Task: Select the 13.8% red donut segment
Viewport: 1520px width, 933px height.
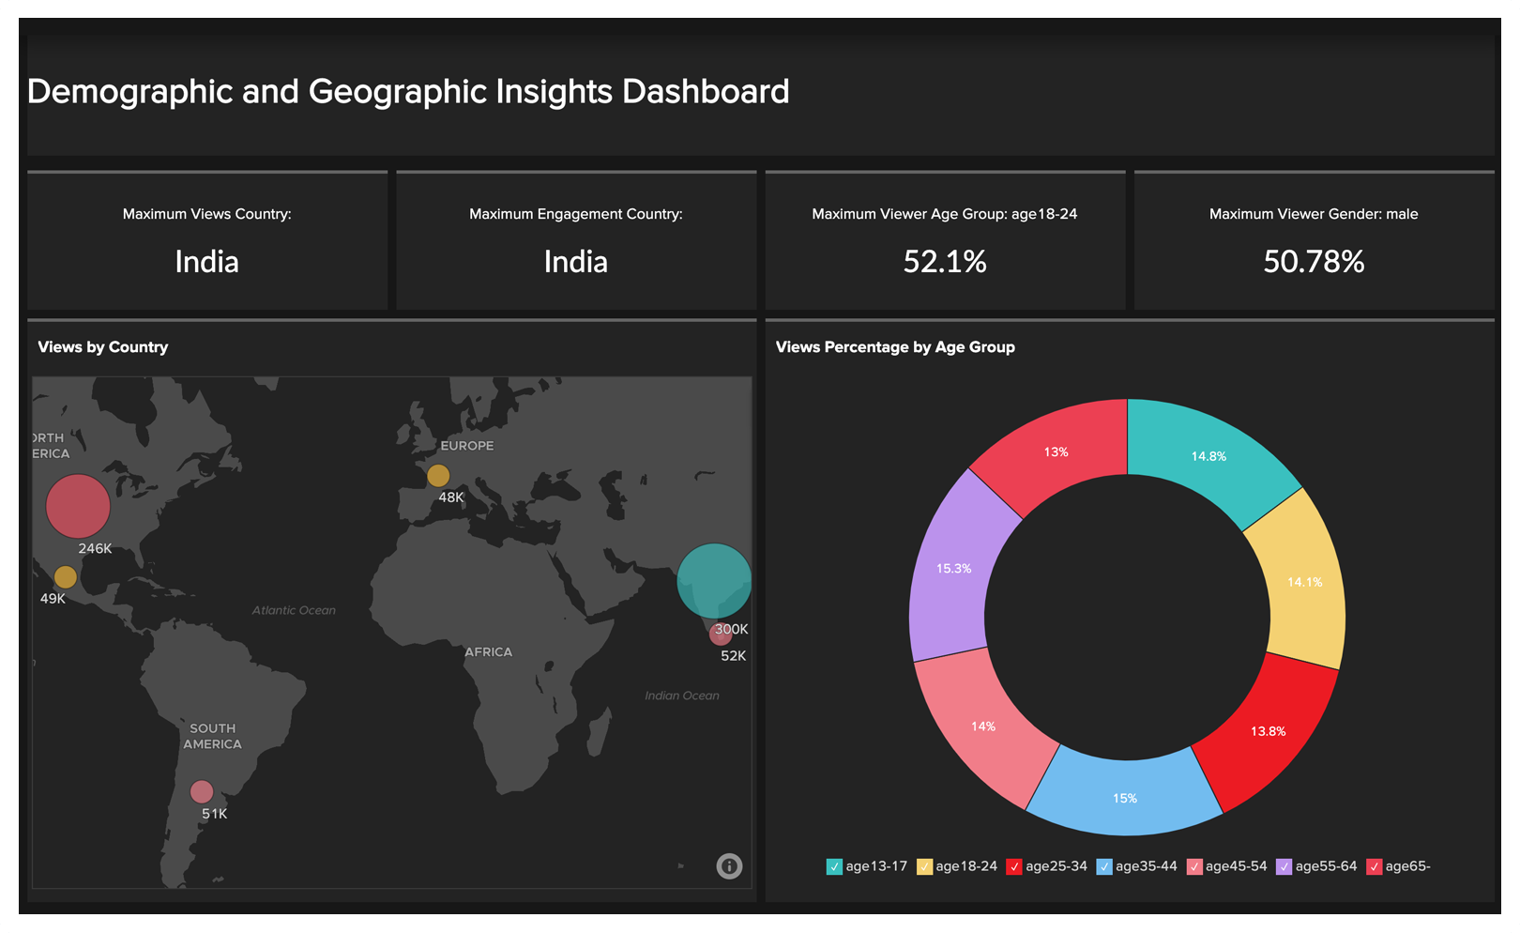Action: (x=1268, y=730)
